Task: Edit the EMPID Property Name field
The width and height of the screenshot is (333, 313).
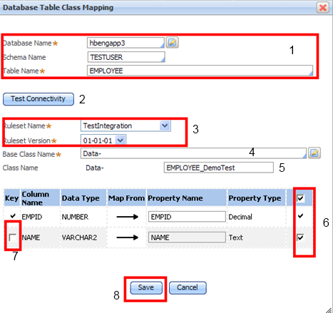Action: pos(187,217)
